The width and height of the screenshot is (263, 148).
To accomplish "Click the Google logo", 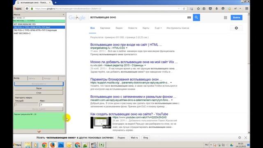I will (77, 17).
